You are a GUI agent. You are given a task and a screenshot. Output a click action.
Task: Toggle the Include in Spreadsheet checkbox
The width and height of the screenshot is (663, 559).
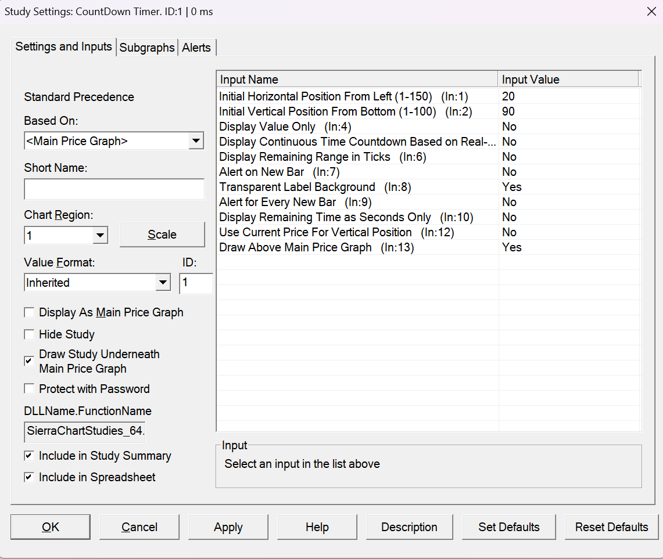tap(29, 478)
